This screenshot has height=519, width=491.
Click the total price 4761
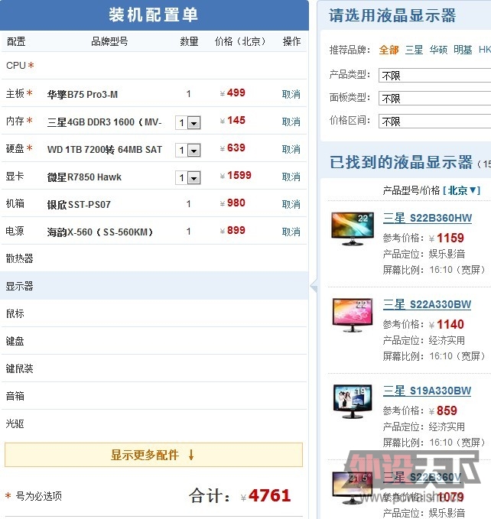click(x=269, y=496)
